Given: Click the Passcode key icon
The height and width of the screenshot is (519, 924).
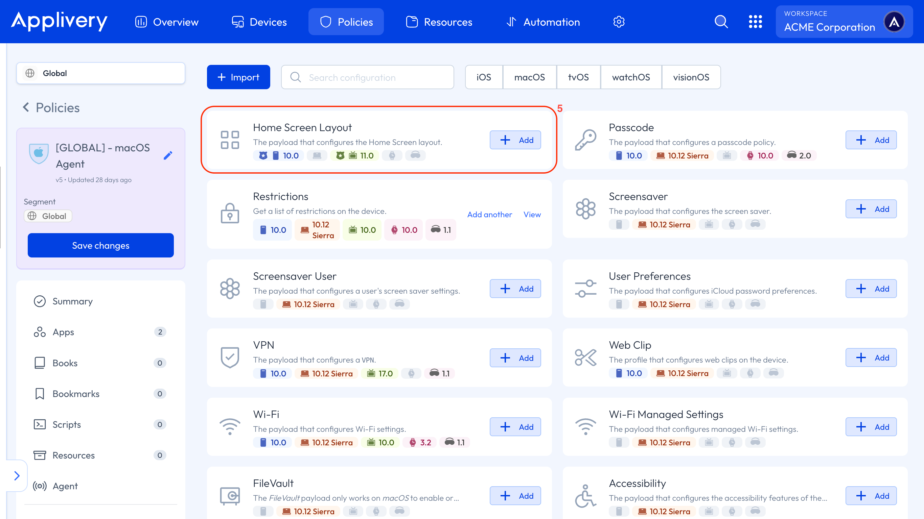Looking at the screenshot, I should [x=585, y=140].
